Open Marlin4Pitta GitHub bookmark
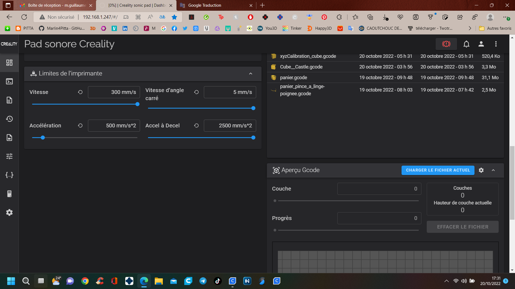515x289 pixels. click(x=62, y=28)
